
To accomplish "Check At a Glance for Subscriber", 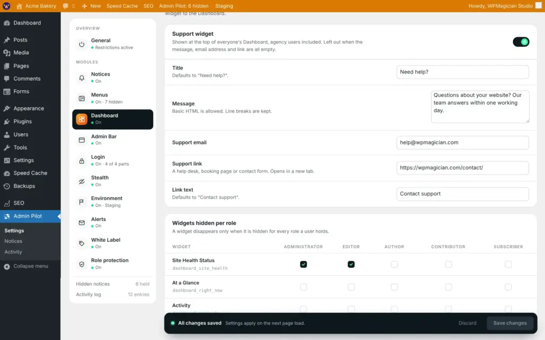I will (x=508, y=287).
